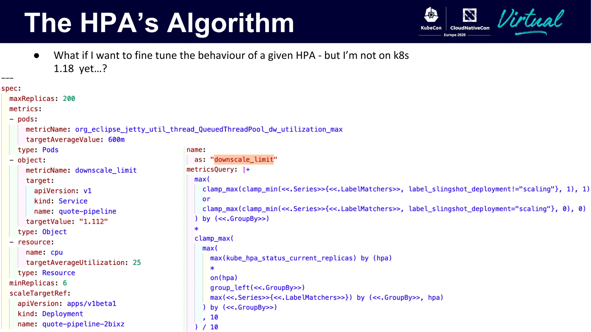This screenshot has height=332, width=591.
Task: Click the "metricsQuery: |+" line
Action: pyautogui.click(x=218, y=169)
